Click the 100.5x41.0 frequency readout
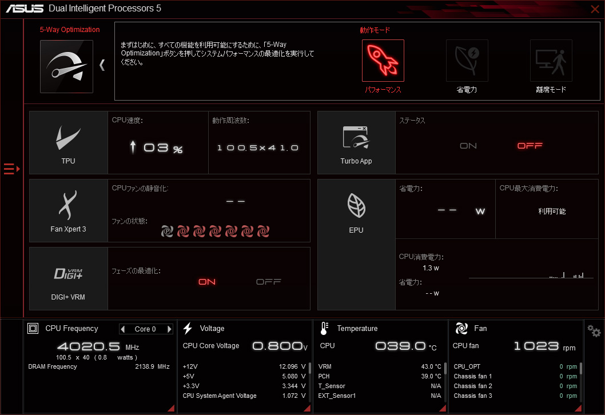Image resolution: width=605 pixels, height=415 pixels. tap(258, 147)
